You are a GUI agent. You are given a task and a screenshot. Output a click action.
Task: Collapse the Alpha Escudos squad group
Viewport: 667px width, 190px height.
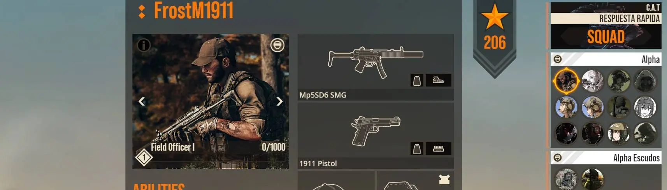click(558, 157)
